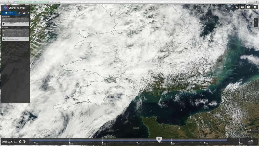Go forward in the browser

coord(5,2)
